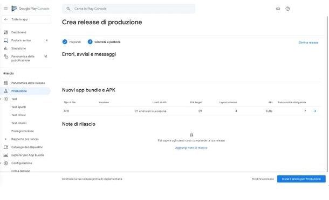329x200 pixels.
Task: Click the link icon in header
Action: coord(278,9)
